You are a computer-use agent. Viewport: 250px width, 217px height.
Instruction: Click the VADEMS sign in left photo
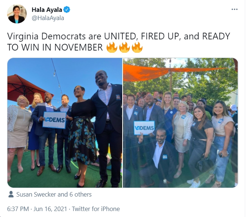pyautogui.click(x=55, y=120)
